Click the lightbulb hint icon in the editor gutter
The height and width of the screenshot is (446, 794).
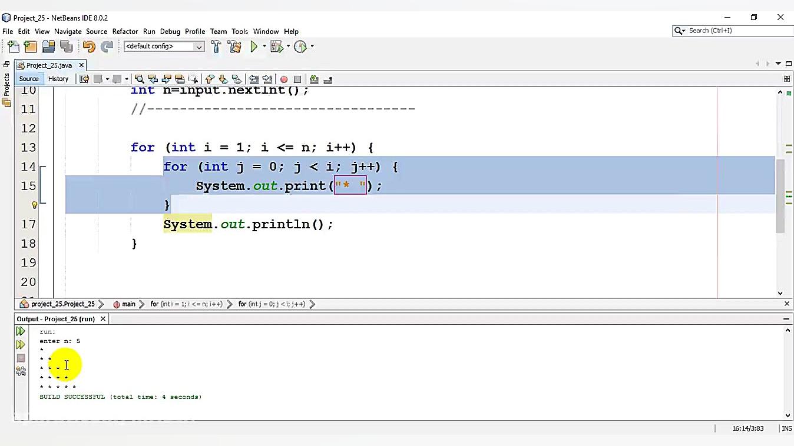(x=34, y=205)
